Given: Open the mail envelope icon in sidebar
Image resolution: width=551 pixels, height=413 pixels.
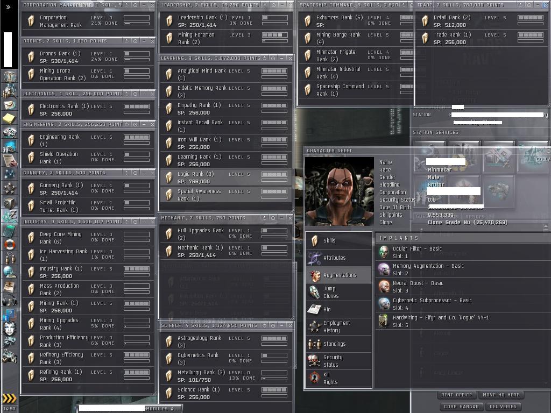Looking at the screenshot, I should tap(9, 105).
